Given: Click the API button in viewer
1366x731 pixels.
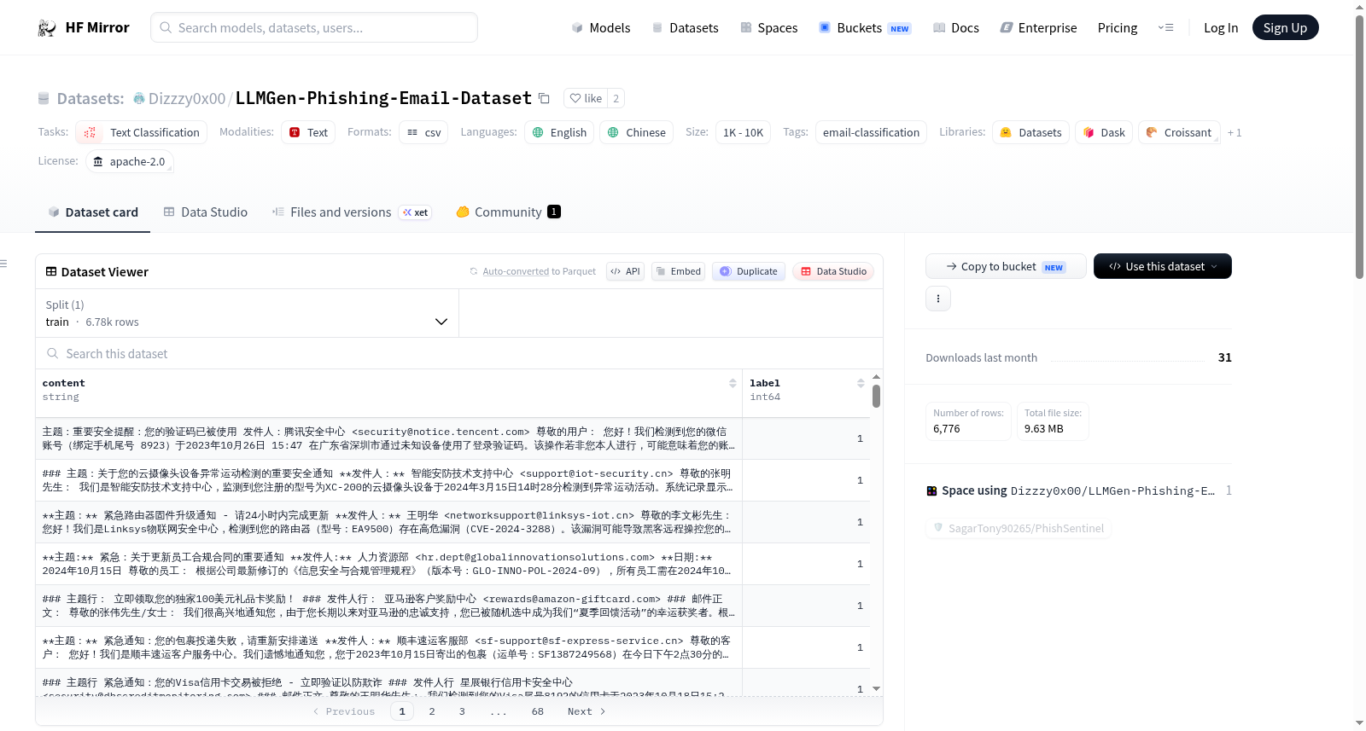Looking at the screenshot, I should coord(625,271).
